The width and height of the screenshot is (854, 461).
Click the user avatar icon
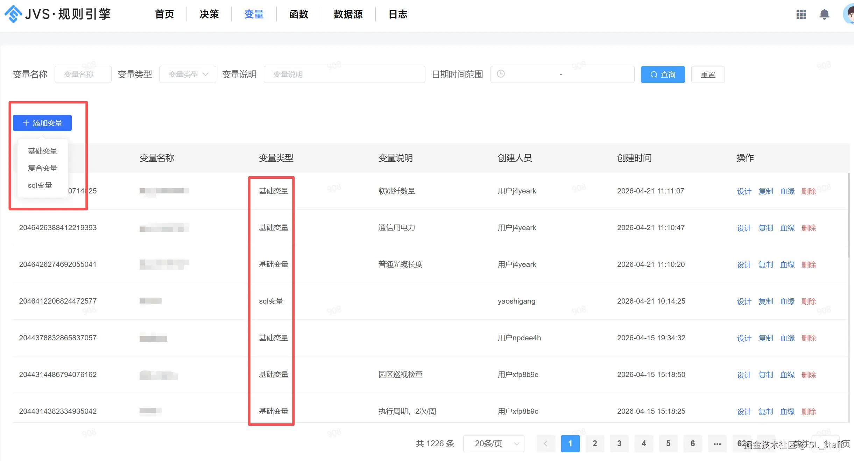coord(849,14)
